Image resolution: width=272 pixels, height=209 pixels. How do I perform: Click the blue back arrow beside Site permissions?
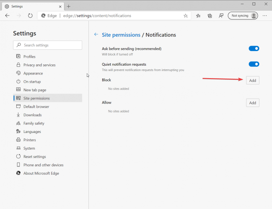[96, 34]
